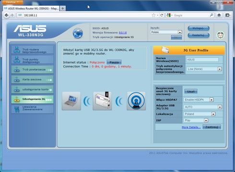
Task: Click the Usuń safely remove 3G button
Action: 191,91
